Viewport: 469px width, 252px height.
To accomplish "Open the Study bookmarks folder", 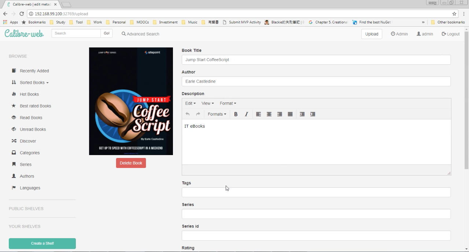I will coord(57,22).
